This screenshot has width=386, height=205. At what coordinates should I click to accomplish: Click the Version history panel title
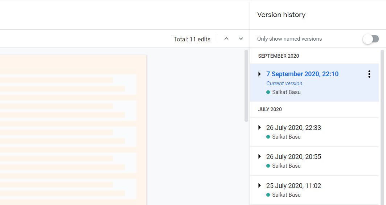tap(281, 15)
